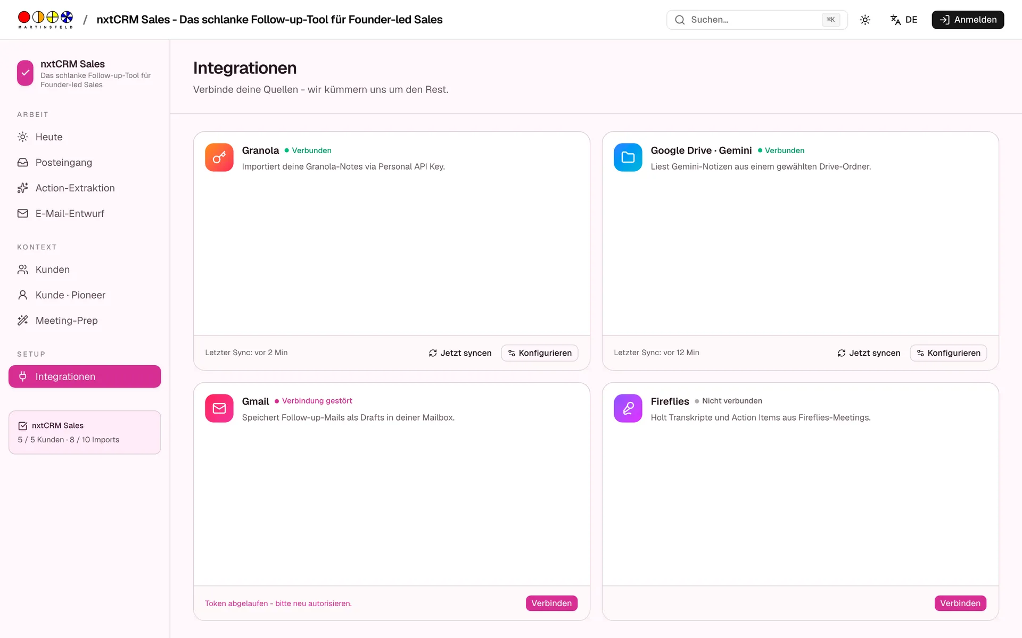The height and width of the screenshot is (638, 1022).
Task: Open Meeting-Prep in the sidebar
Action: 85,321
